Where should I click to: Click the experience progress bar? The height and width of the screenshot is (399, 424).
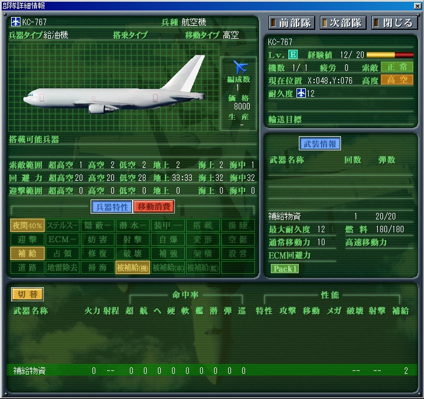point(390,55)
